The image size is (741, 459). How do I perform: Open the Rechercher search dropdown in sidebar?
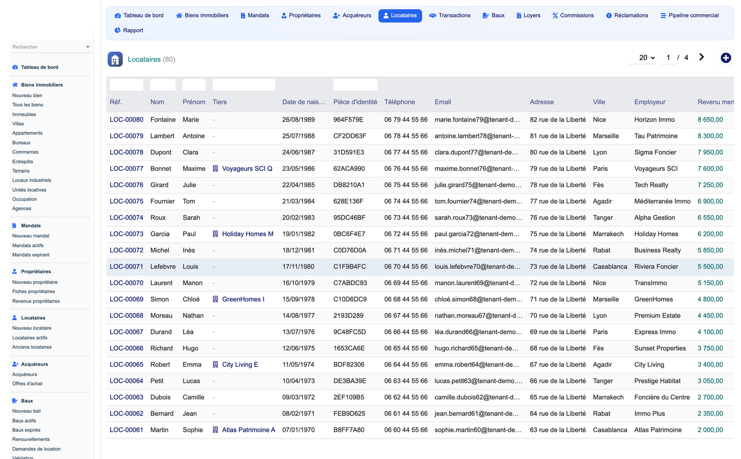pyautogui.click(x=51, y=47)
